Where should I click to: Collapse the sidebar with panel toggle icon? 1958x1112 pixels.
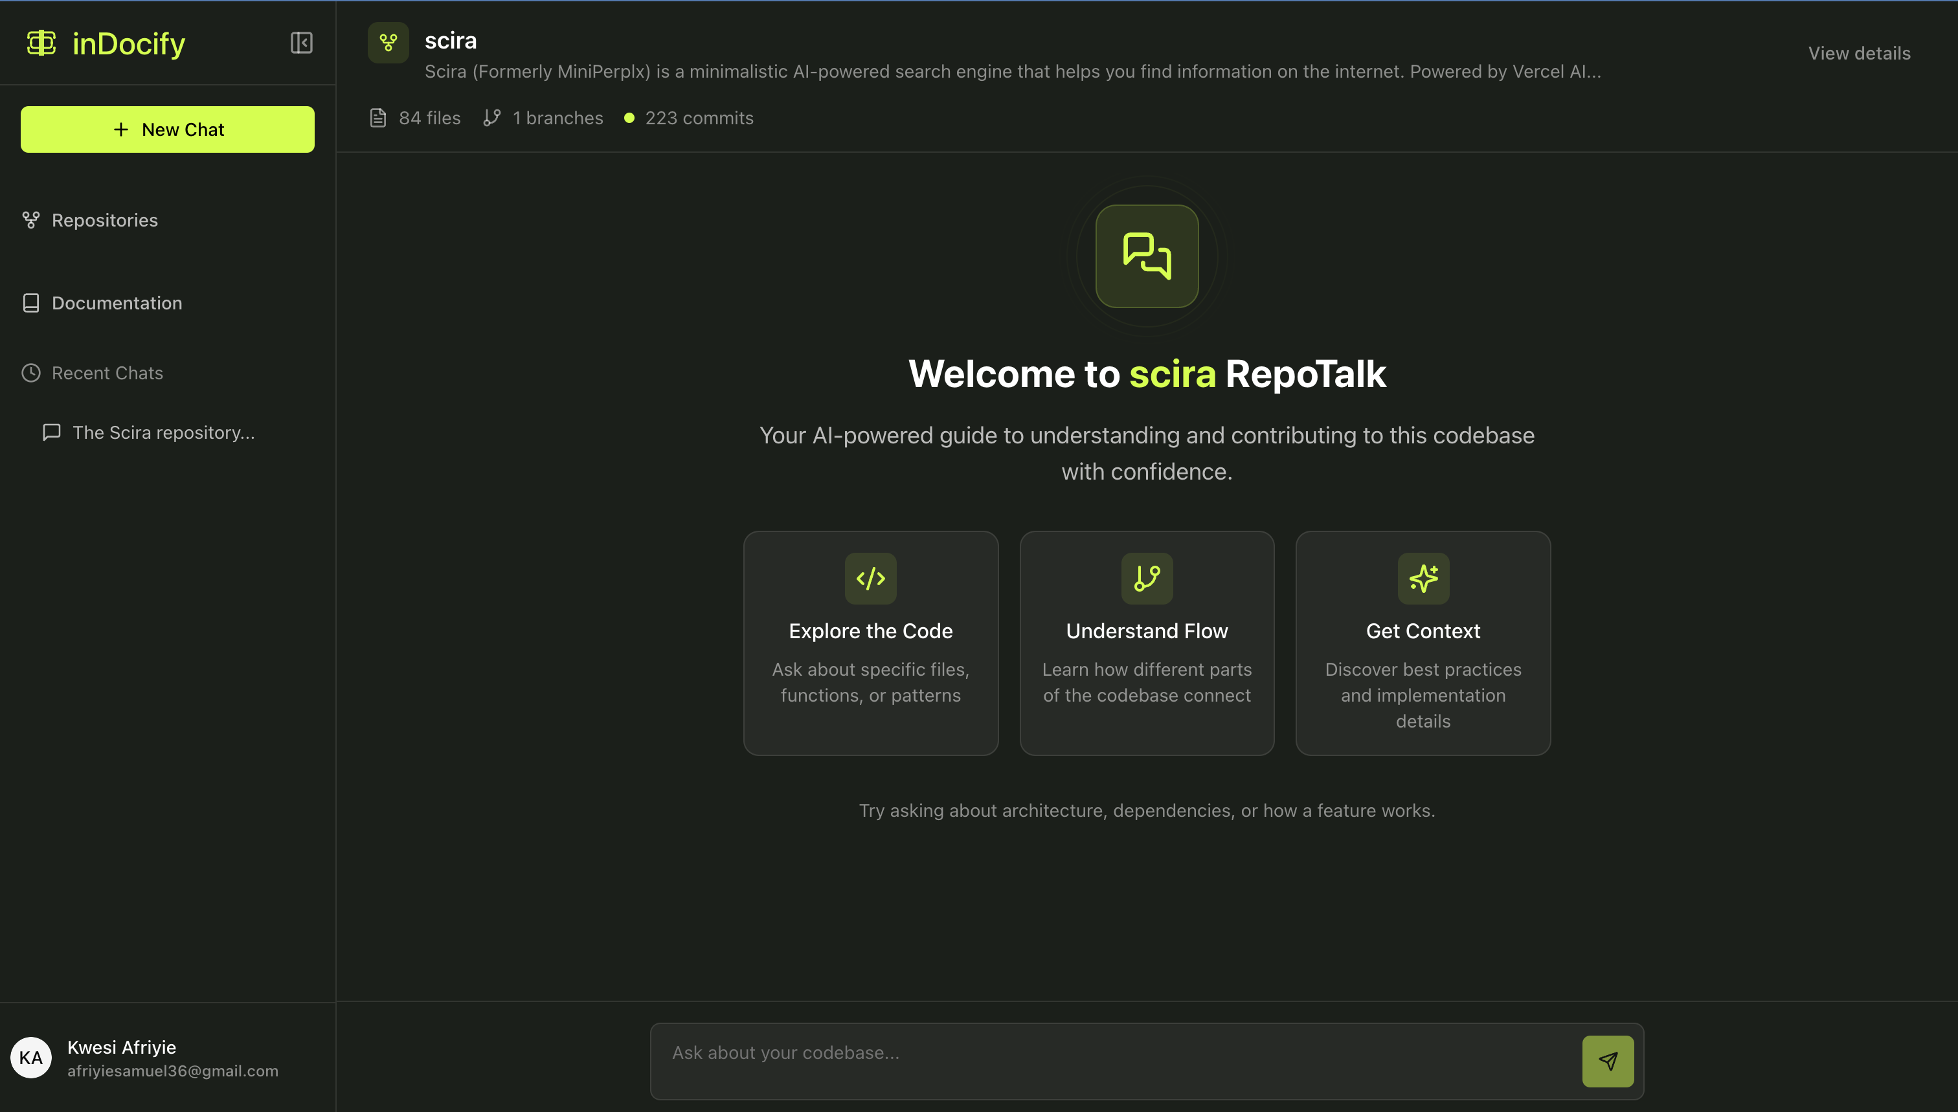(301, 43)
